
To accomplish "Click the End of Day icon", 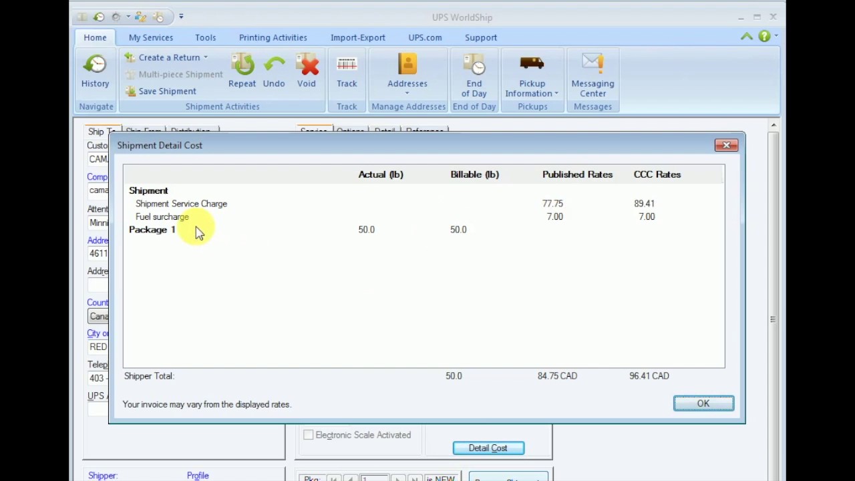I will 474,64.
